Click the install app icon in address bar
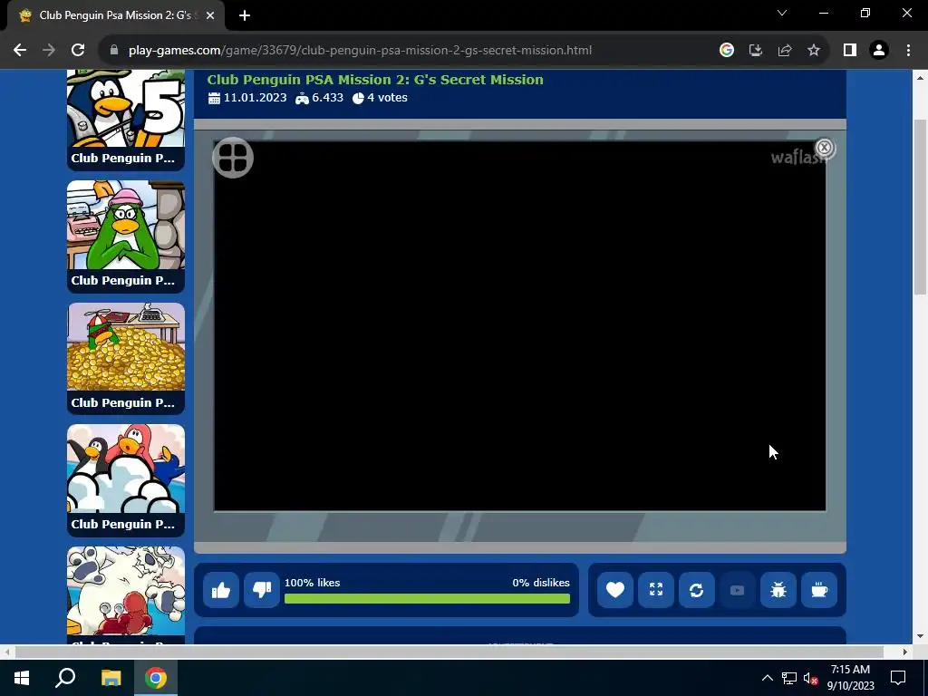Screen dimensions: 928x696 [756, 51]
